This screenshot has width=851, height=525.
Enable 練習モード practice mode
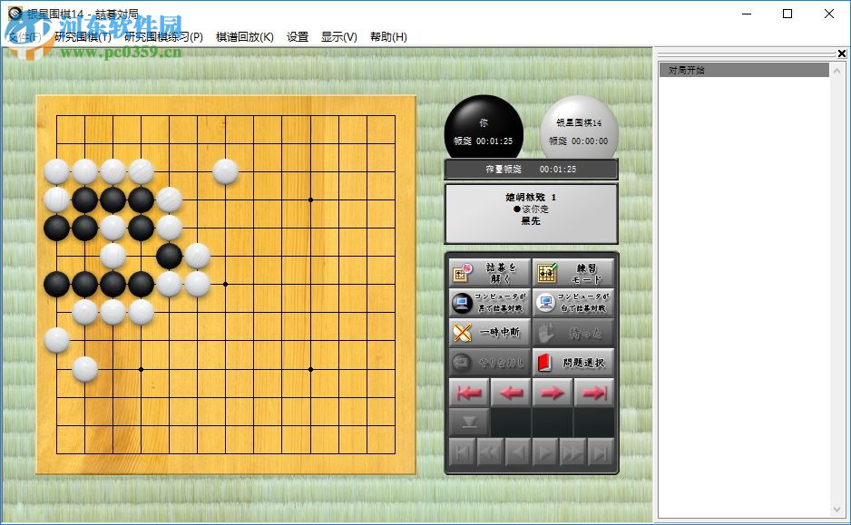(572, 272)
